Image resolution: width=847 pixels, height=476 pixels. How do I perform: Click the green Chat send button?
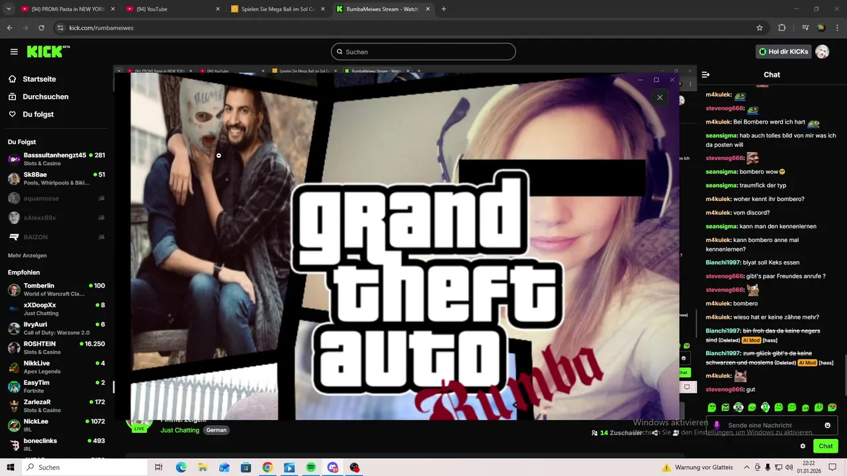point(825,446)
